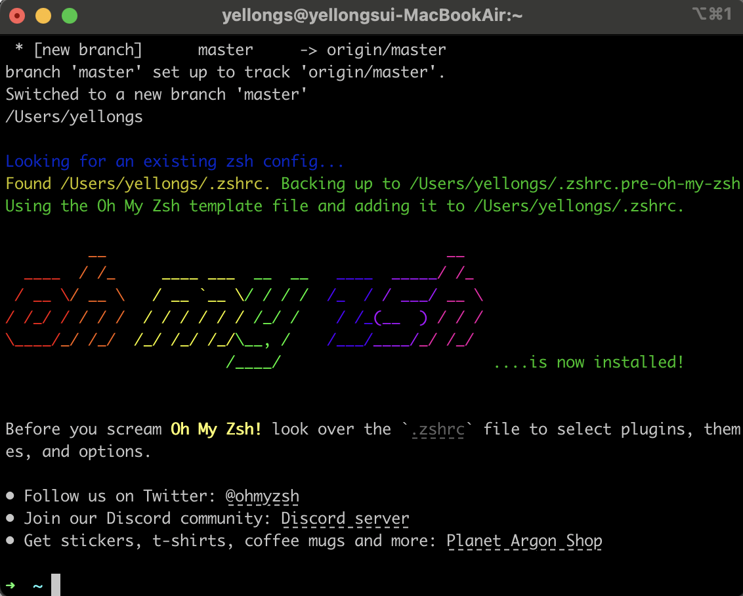Click the '[new branch]' text

(x=88, y=50)
